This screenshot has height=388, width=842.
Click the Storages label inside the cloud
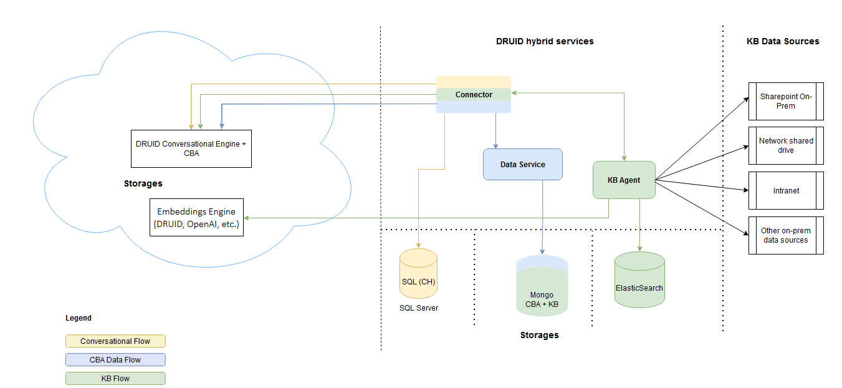[x=143, y=183]
